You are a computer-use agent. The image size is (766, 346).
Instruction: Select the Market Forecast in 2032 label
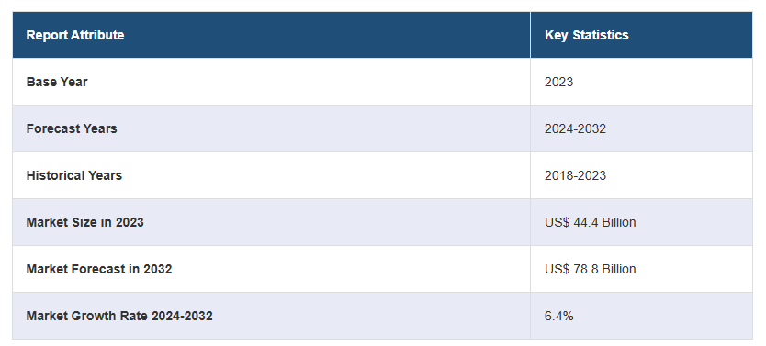click(x=99, y=269)
